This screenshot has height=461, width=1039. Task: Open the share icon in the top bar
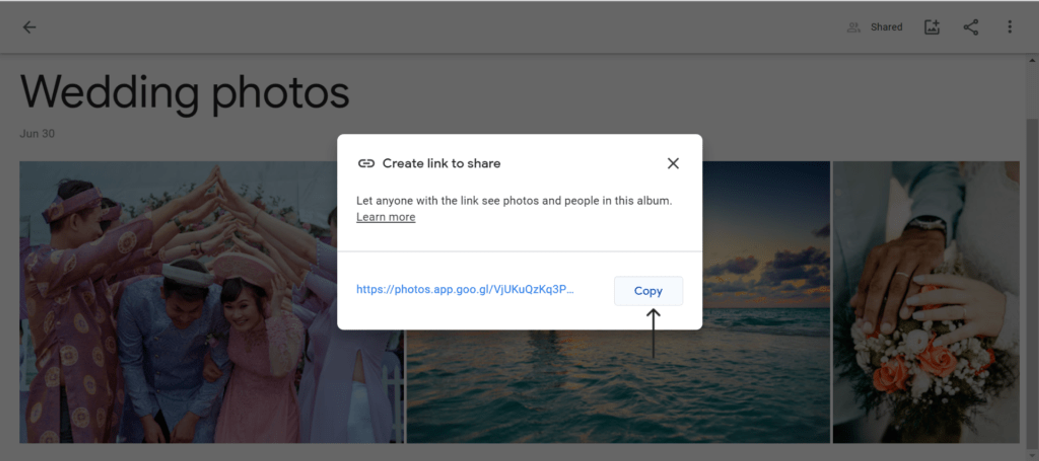click(971, 27)
